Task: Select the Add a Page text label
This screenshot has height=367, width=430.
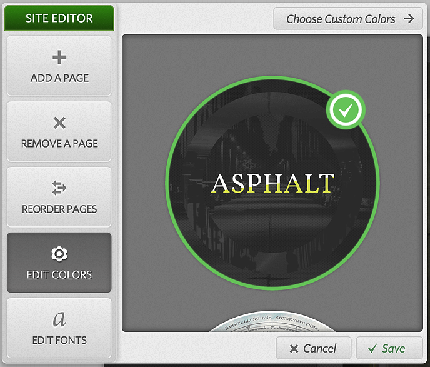Action: pyautogui.click(x=59, y=78)
